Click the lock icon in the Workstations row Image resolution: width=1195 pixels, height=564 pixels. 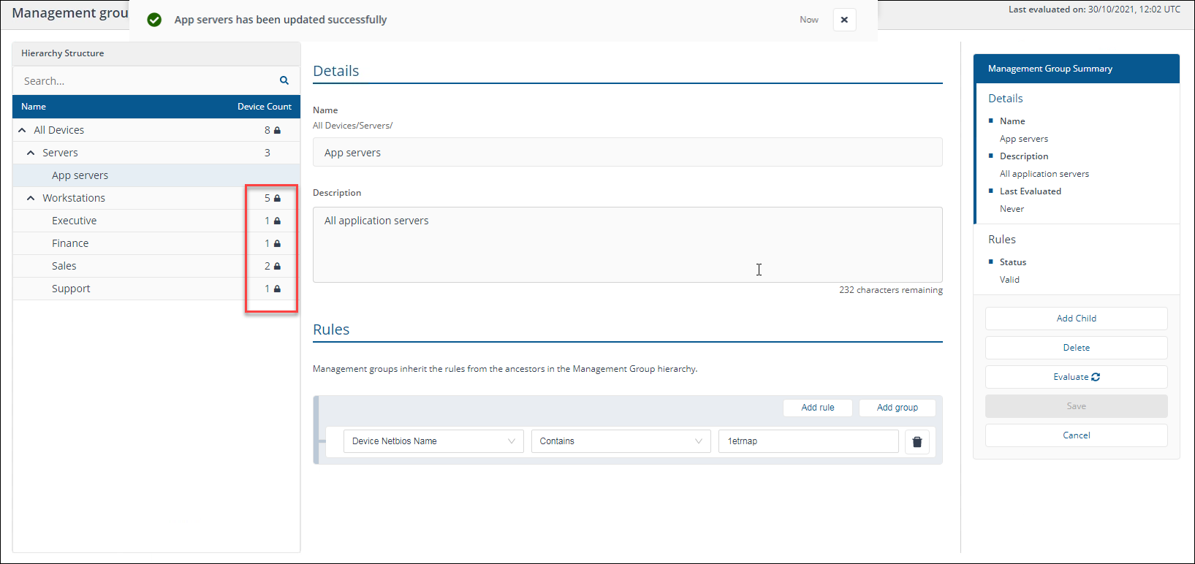[x=278, y=198]
